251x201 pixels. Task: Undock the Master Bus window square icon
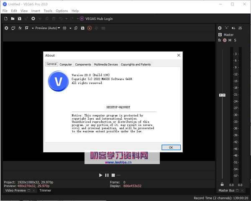coord(237,191)
